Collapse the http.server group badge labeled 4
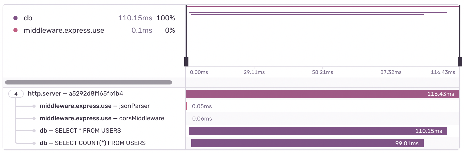 [x=16, y=94]
